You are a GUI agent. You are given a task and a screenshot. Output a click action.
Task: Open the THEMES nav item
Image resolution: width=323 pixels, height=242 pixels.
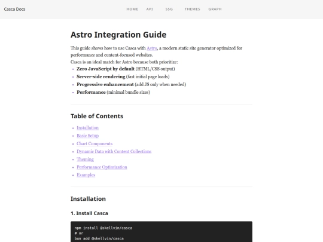193,9
